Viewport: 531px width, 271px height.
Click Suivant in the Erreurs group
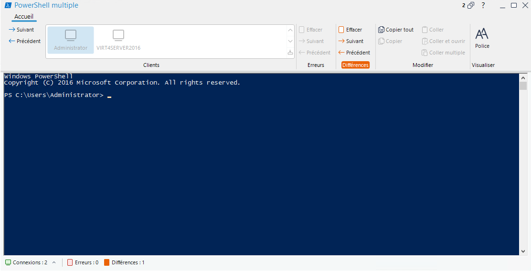point(311,41)
